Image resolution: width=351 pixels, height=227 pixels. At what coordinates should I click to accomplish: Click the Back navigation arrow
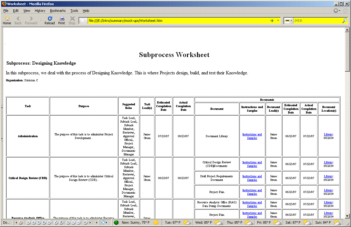18,20
